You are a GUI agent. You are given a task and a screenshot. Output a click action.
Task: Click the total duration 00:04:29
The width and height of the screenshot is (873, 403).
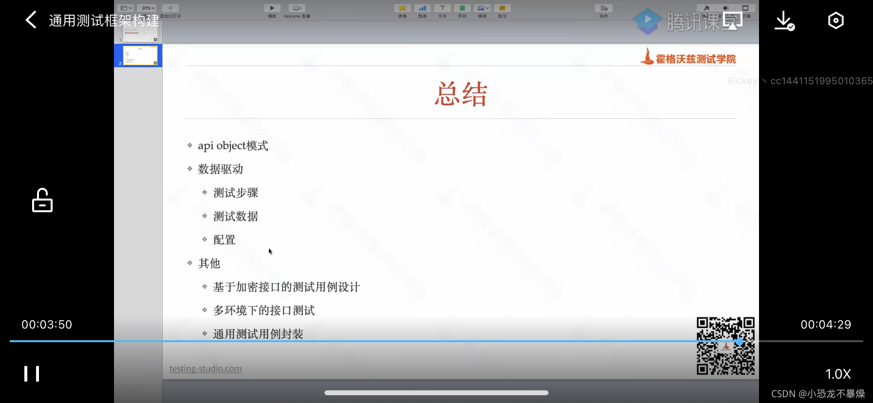click(826, 325)
